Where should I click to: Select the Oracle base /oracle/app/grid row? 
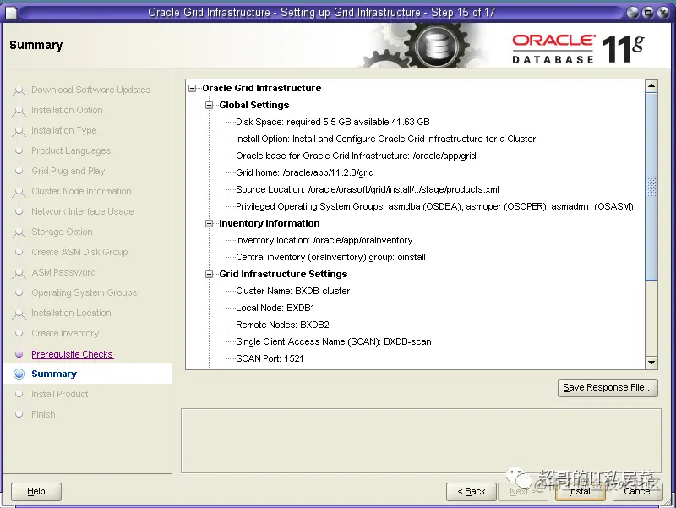click(x=356, y=156)
